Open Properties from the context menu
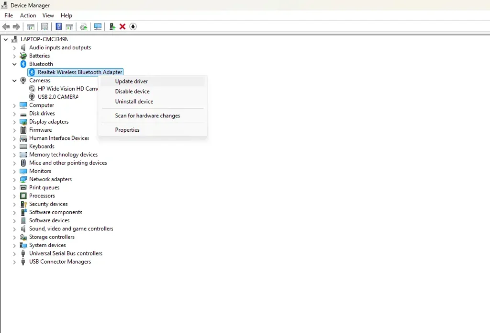The height and width of the screenshot is (333, 490). [127, 130]
